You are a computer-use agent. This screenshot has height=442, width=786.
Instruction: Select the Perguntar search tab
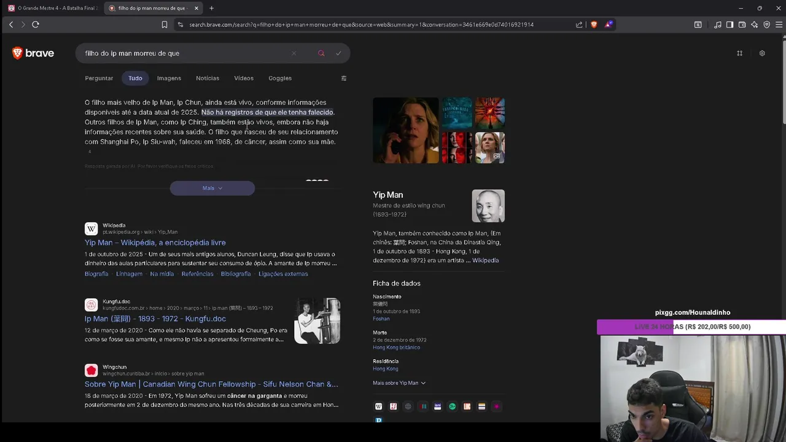pyautogui.click(x=99, y=78)
